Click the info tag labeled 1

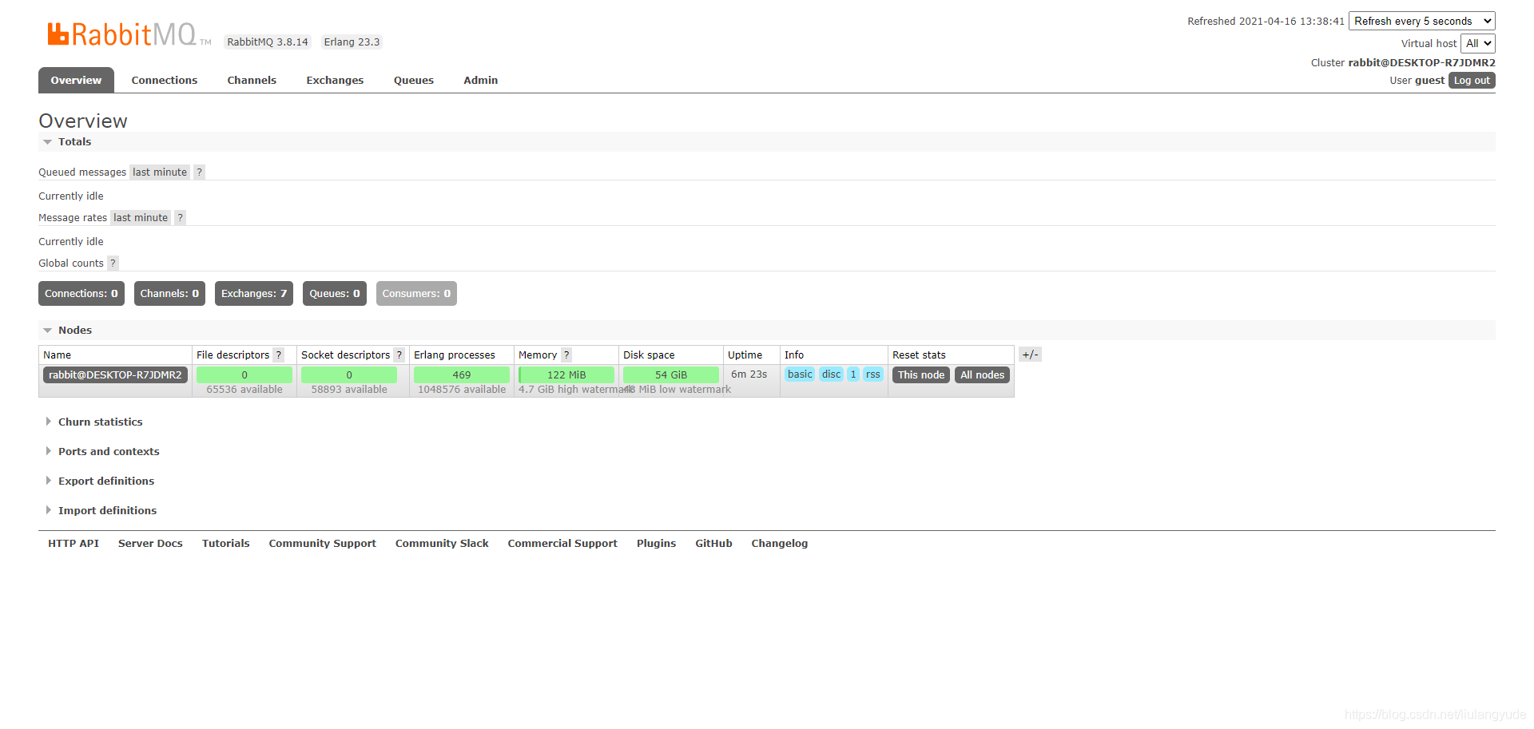coord(853,374)
